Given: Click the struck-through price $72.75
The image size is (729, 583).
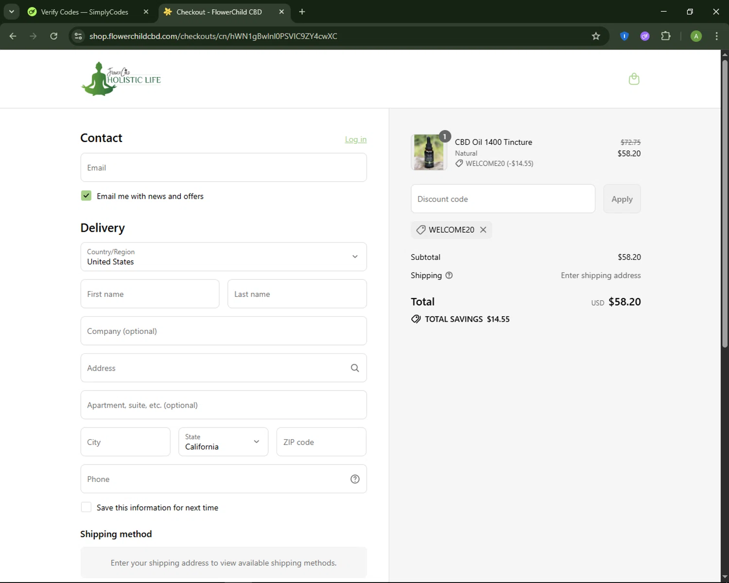Looking at the screenshot, I should 630,142.
